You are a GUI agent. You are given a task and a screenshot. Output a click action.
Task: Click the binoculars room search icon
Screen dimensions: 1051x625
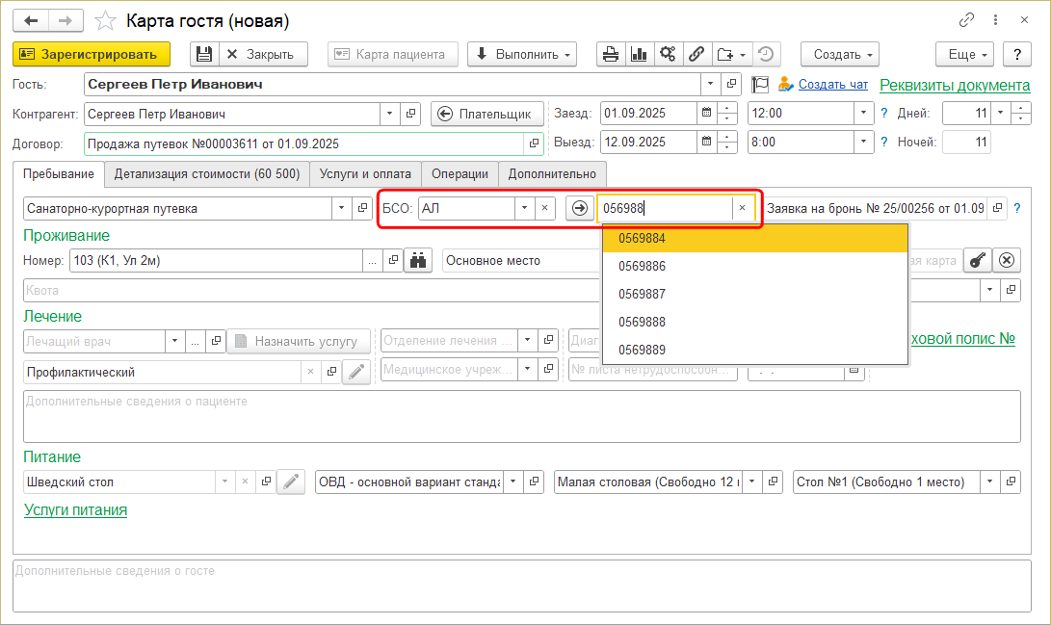[418, 260]
